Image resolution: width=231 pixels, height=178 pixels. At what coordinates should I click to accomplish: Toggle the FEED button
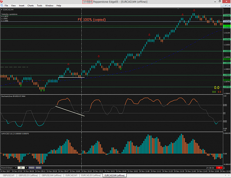point(31,168)
